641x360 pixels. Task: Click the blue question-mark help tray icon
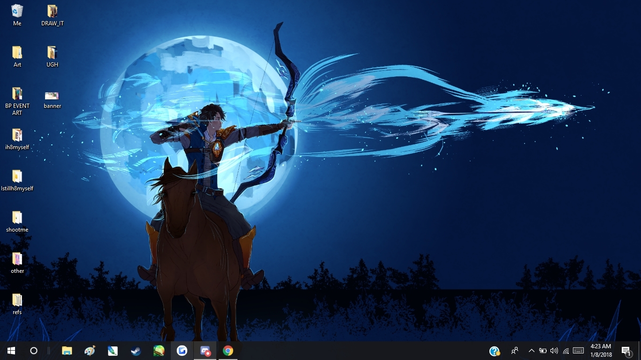pos(494,351)
